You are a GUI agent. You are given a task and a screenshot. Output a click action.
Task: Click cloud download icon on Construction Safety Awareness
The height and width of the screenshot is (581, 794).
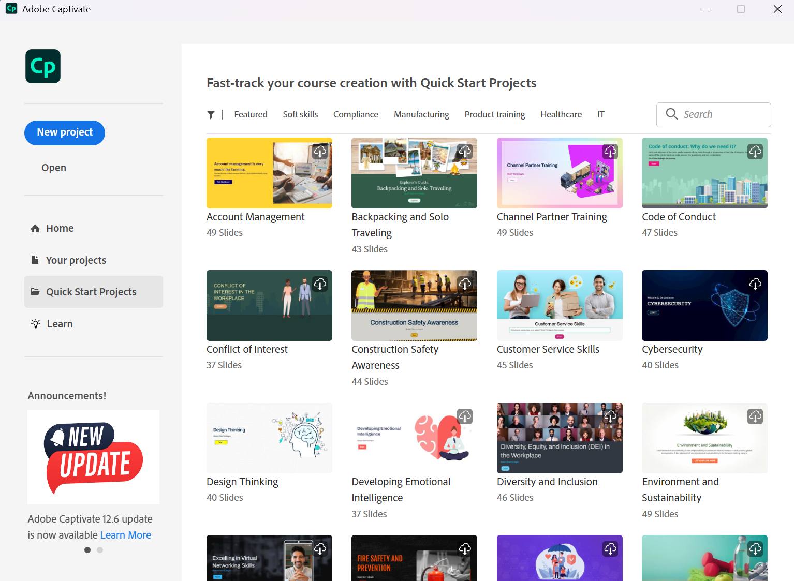(465, 284)
